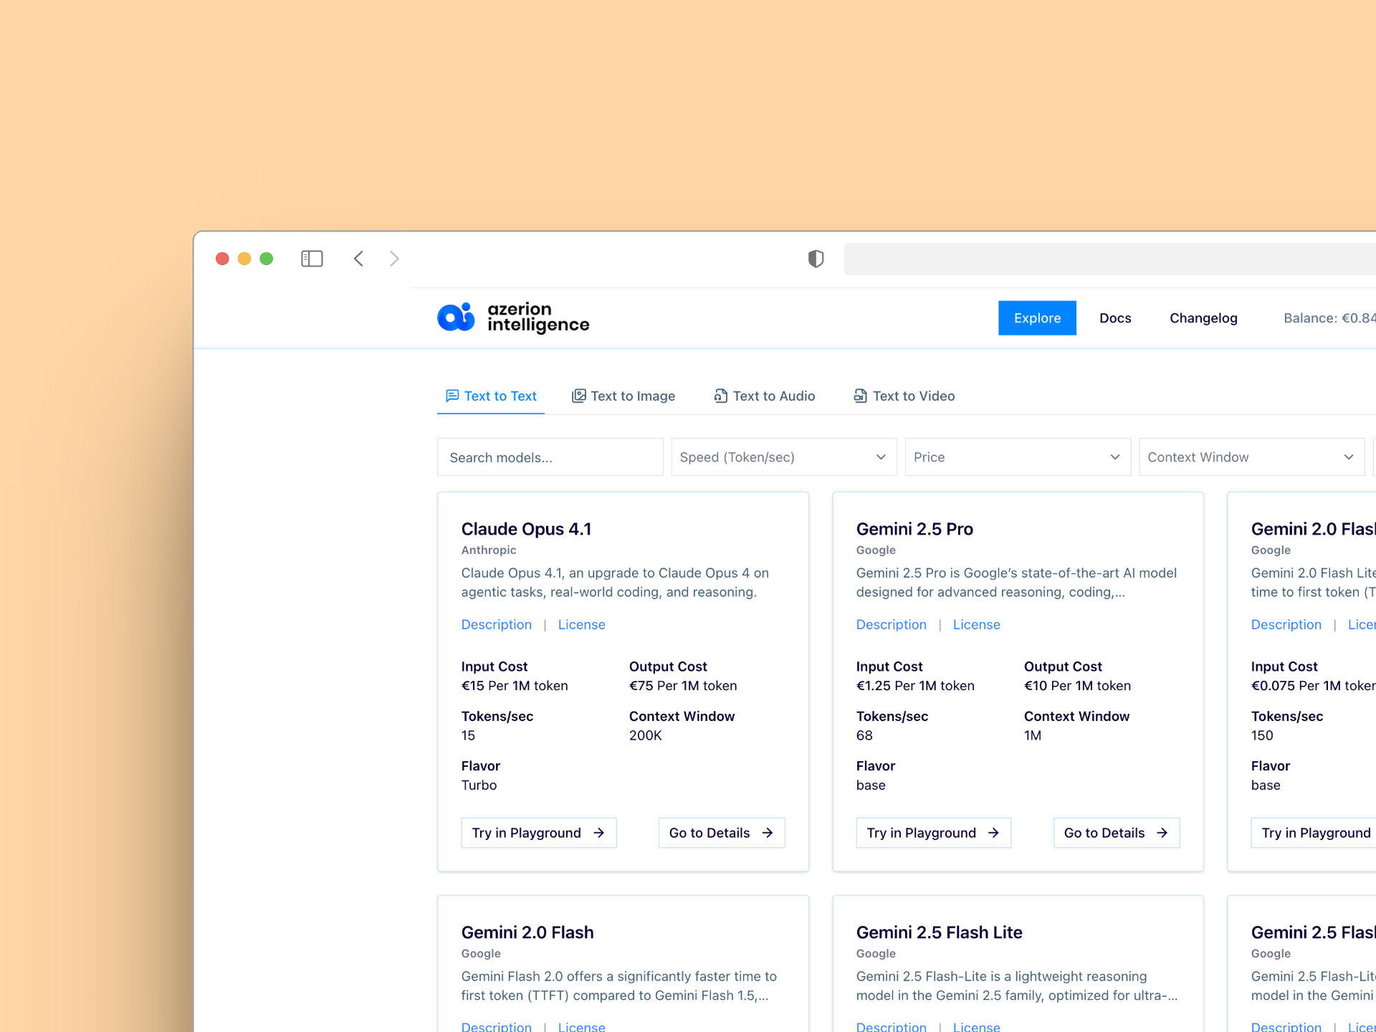Viewport: 1376px width, 1032px height.
Task: Click the Gemini 2.0 Flash card title
Action: click(x=527, y=933)
